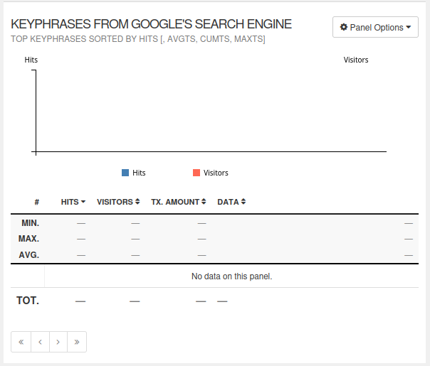Viewport: 430px width, 366px height.
Task: Click the blue Hits legend swatch
Action: tap(125, 173)
